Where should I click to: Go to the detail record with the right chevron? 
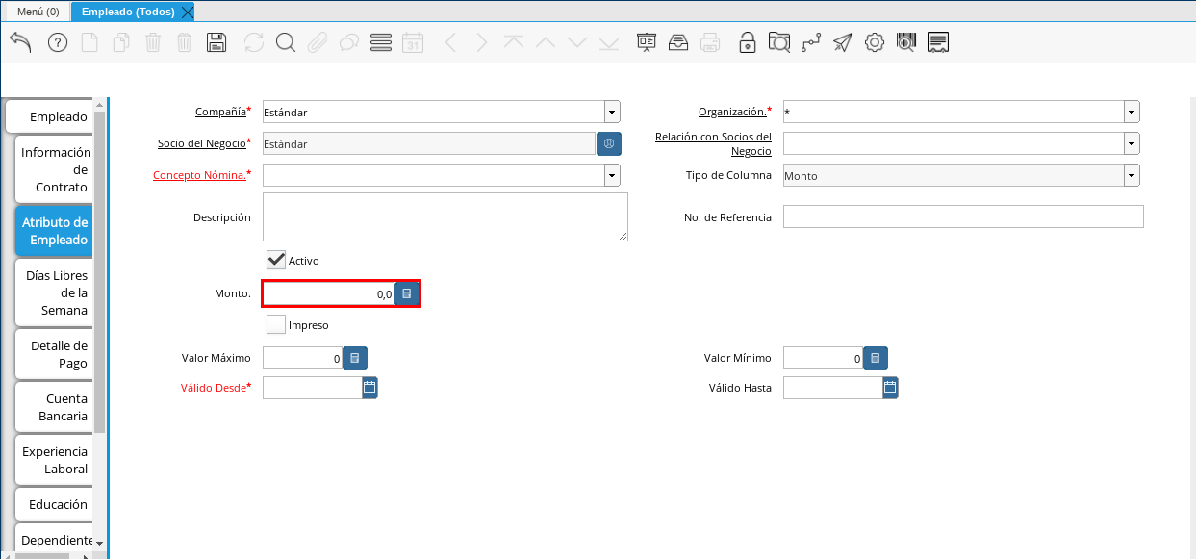tap(482, 42)
